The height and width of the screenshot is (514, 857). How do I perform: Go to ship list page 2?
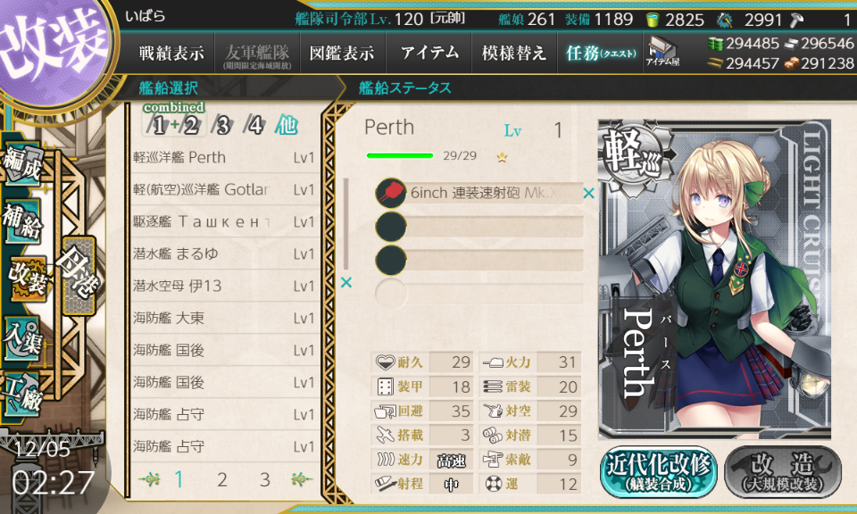click(x=222, y=479)
